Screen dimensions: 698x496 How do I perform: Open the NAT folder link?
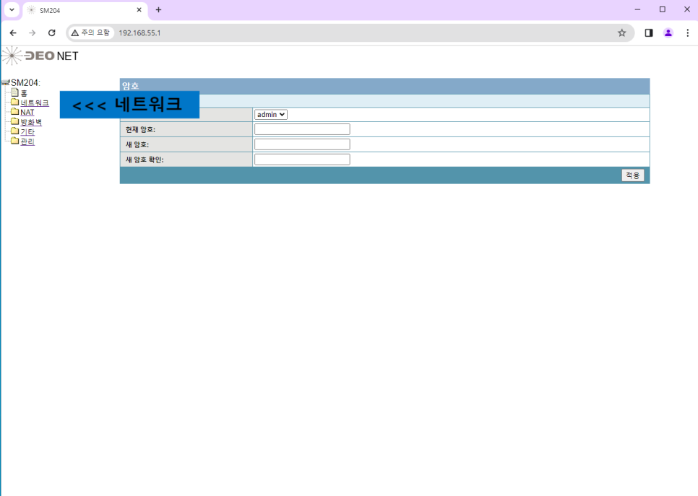(x=27, y=113)
